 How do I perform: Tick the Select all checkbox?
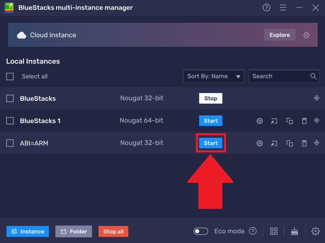[10, 76]
